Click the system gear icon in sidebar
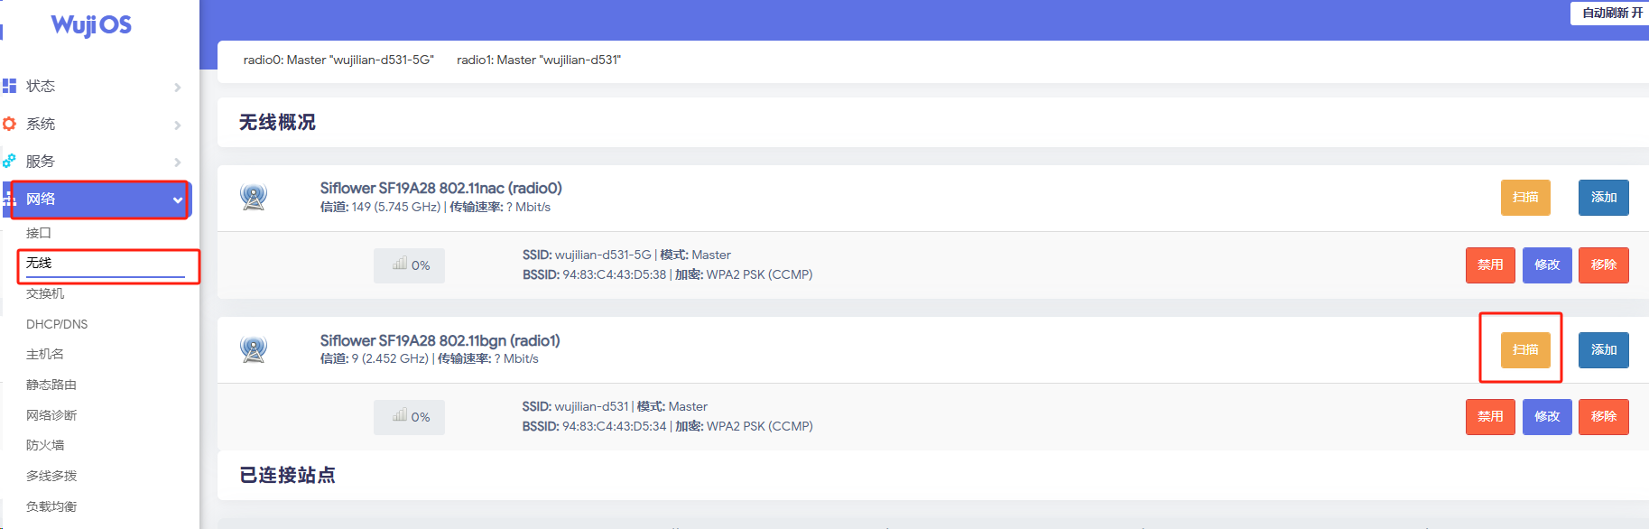Viewport: 1649px width, 529px height. 10,124
